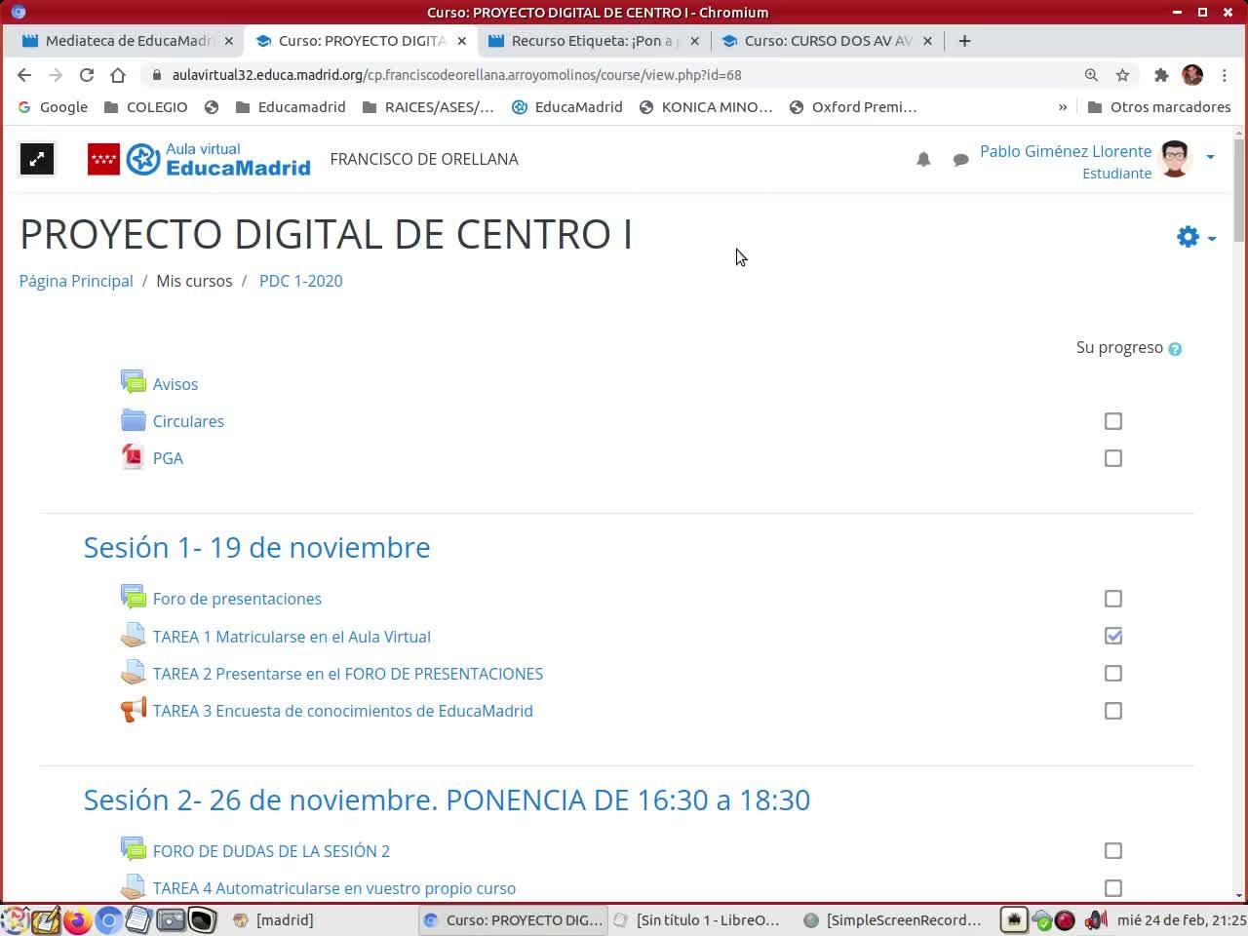
Task: Open the COLEGIO bookmarks folder
Action: coord(145,107)
